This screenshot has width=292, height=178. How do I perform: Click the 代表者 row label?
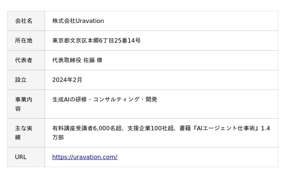(24, 60)
